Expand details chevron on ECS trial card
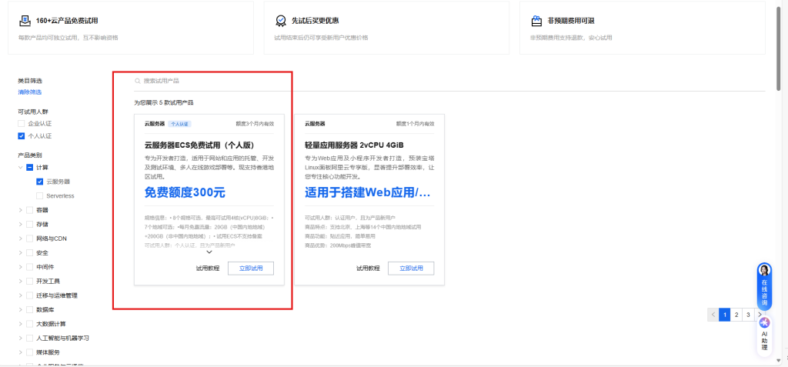The image size is (788, 367). click(x=209, y=252)
